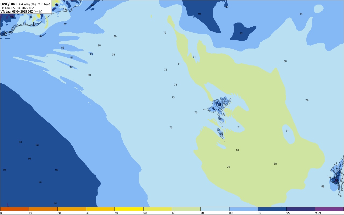The image size is (344, 215).
Task: Click the 20–30 legend color segment
Action: click(72, 209)
